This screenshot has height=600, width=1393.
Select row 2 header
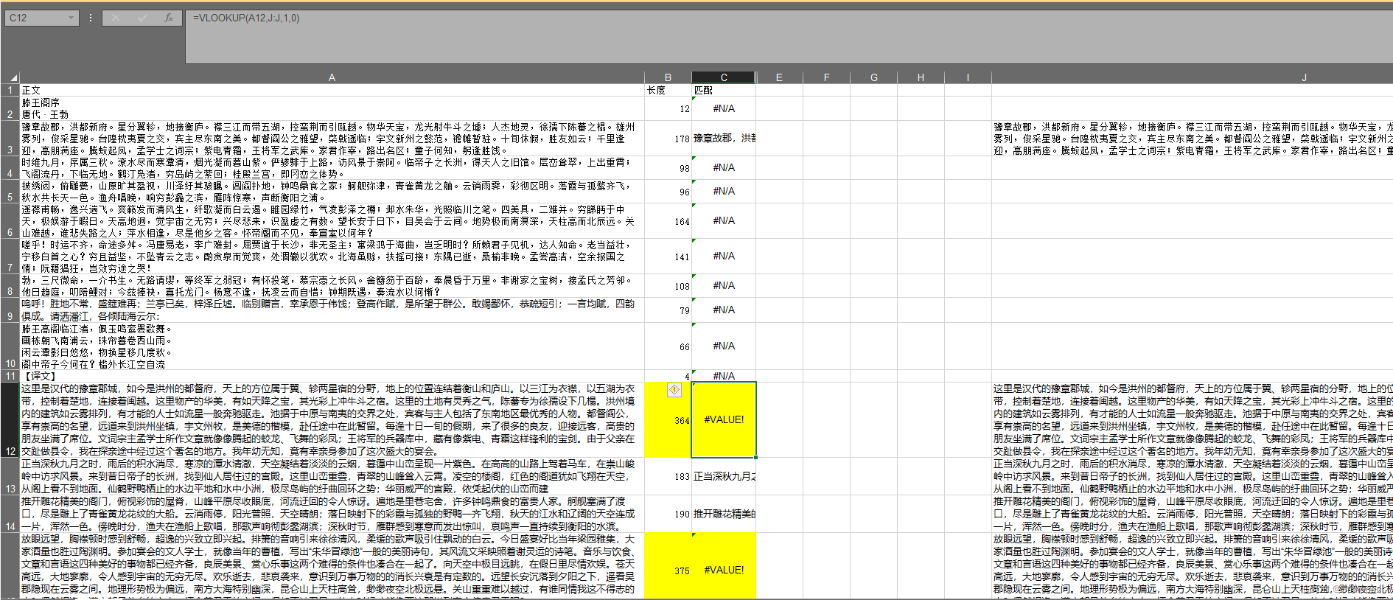[10, 108]
